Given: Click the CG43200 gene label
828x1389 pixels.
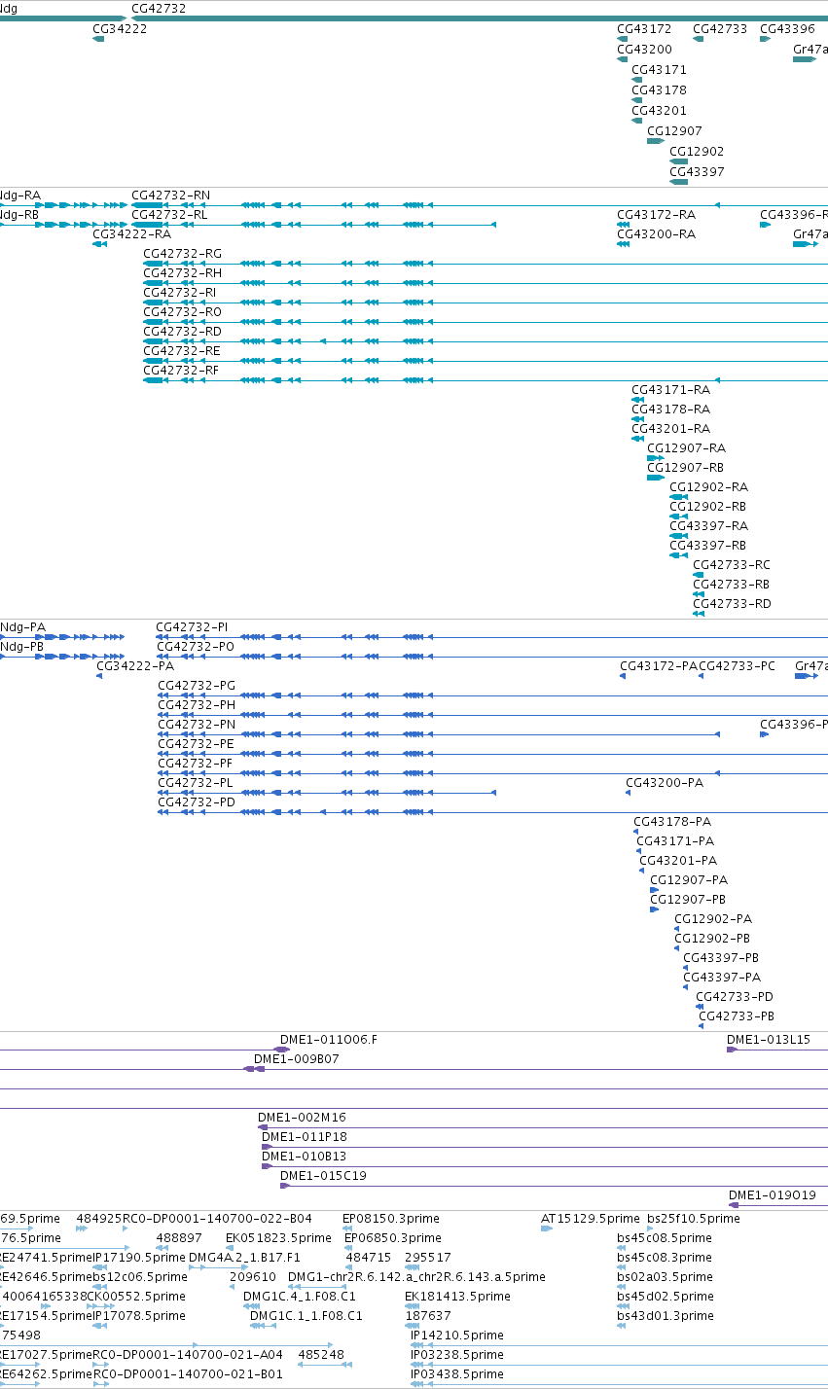Looking at the screenshot, I should pos(644,50).
